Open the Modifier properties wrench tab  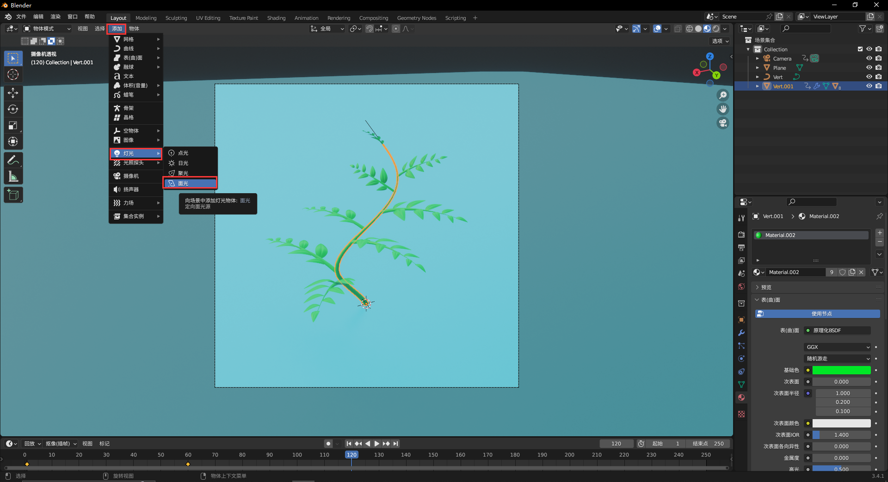coord(741,333)
